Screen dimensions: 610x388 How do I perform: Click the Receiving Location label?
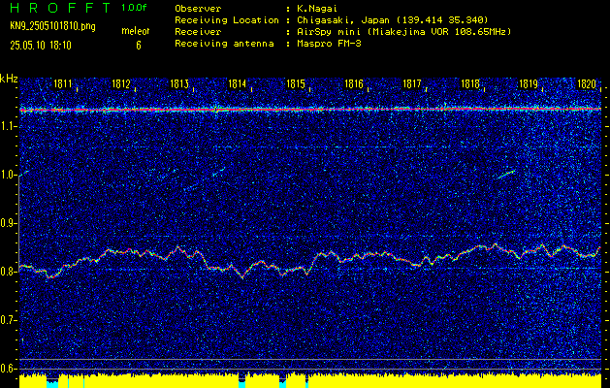(227, 19)
